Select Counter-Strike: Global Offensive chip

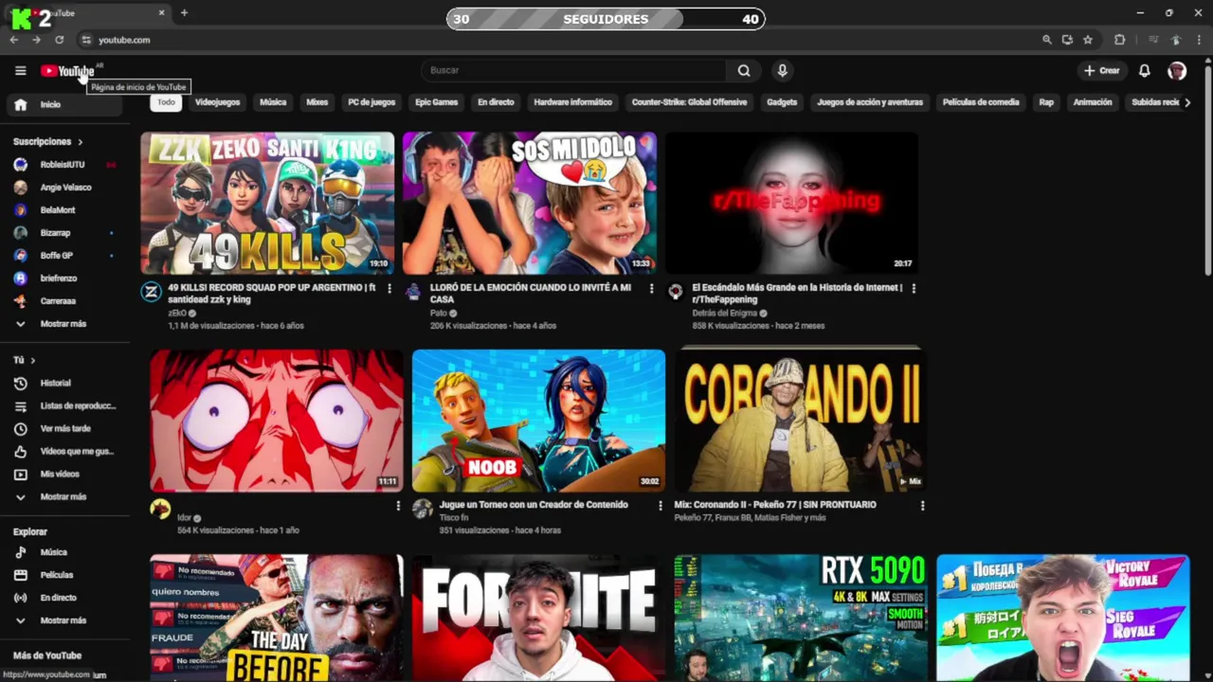click(x=689, y=102)
